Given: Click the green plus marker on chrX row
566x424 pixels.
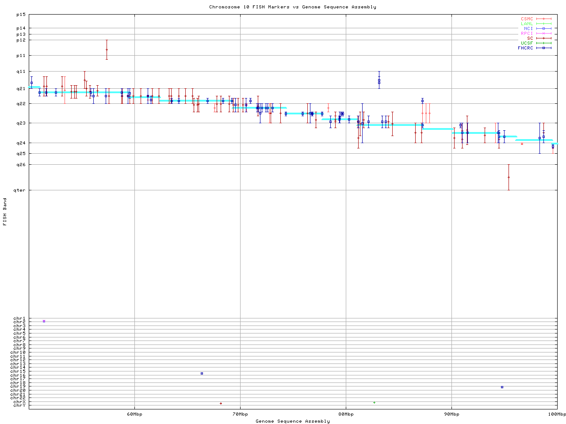Looking at the screenshot, I should coord(374,402).
